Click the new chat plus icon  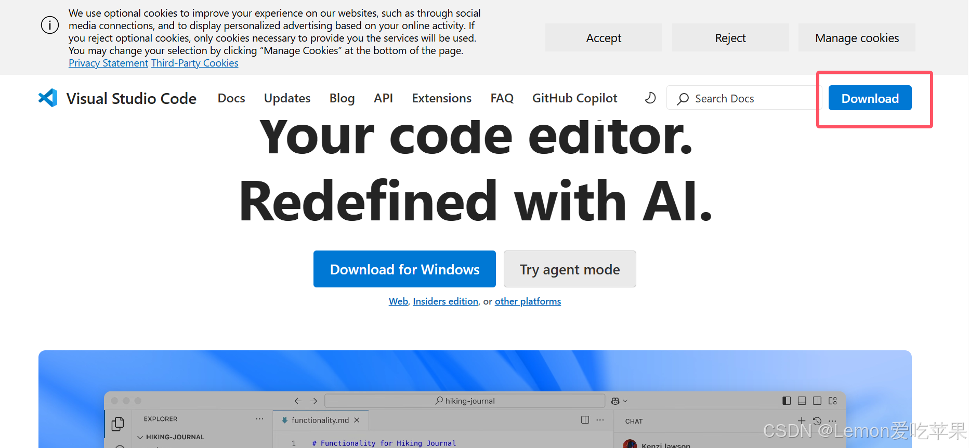802,420
